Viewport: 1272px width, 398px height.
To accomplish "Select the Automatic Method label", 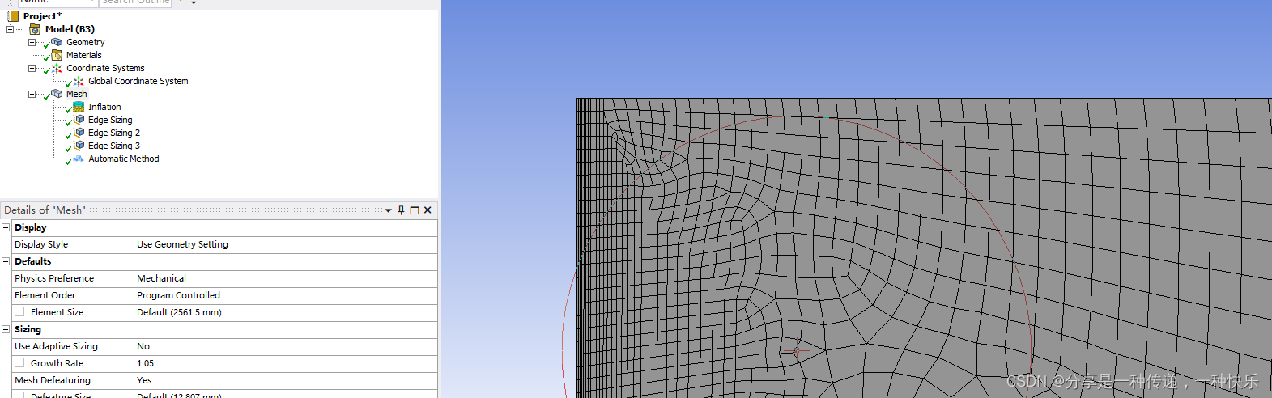I will pos(123,159).
